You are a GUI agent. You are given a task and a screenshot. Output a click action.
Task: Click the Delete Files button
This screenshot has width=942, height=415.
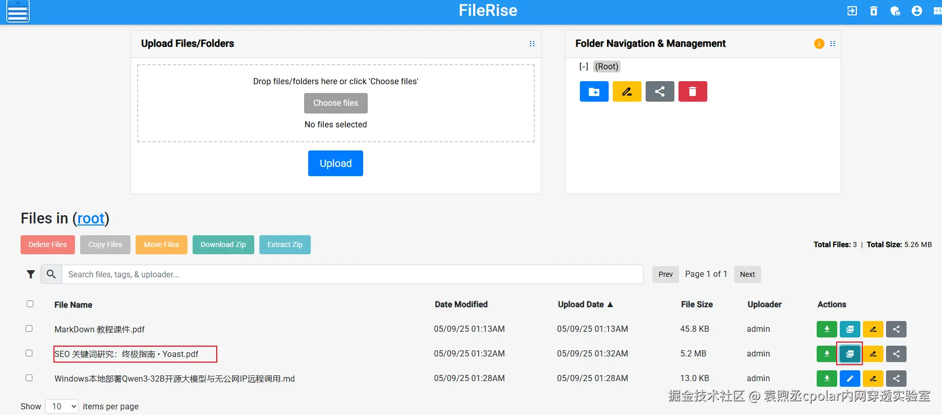(48, 245)
